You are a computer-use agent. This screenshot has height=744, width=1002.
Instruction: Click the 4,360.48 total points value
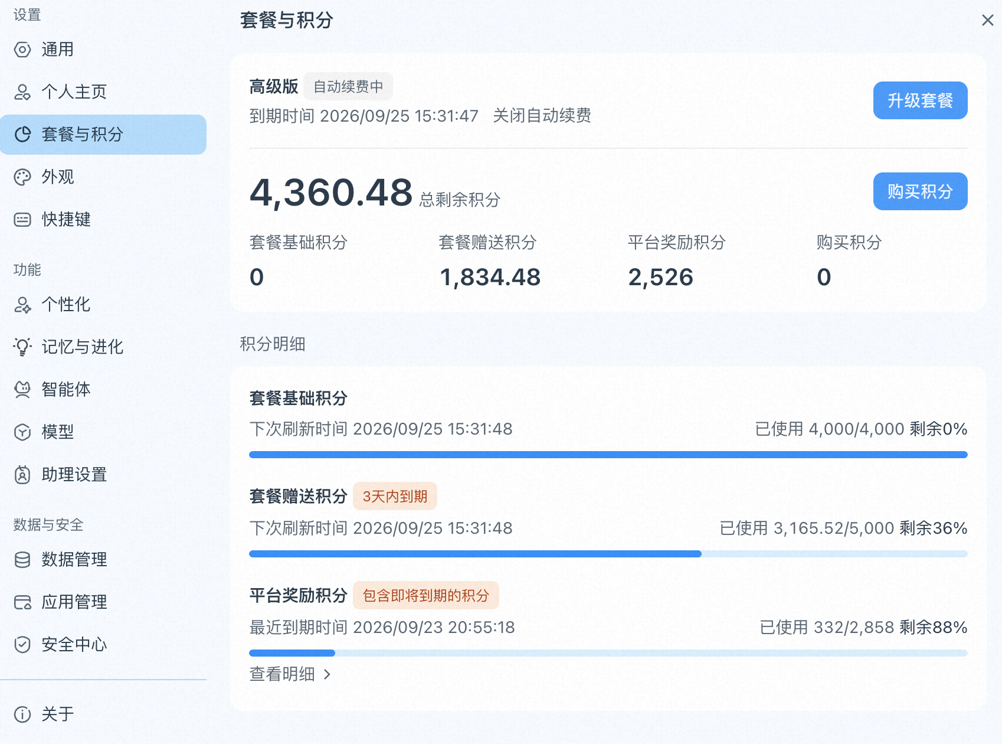point(331,192)
